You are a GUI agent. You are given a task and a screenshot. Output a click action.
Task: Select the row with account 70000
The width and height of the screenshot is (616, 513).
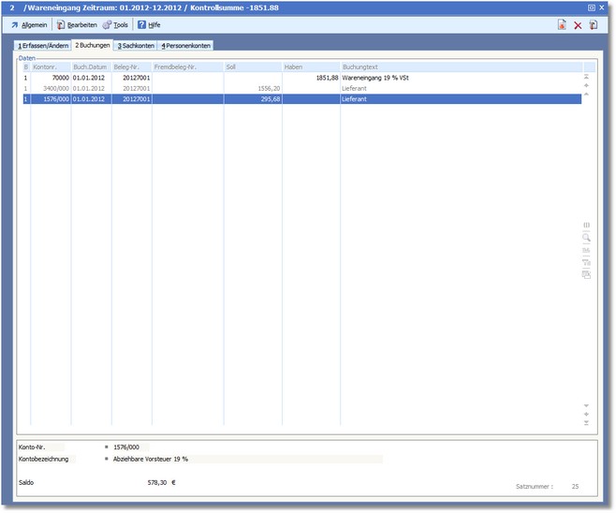click(x=187, y=78)
